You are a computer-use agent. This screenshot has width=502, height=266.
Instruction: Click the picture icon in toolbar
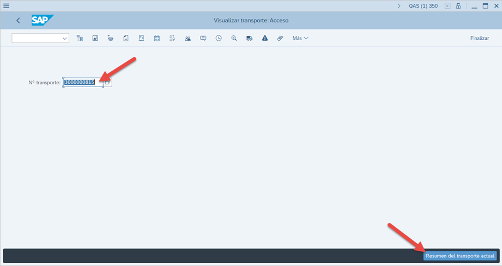point(95,39)
